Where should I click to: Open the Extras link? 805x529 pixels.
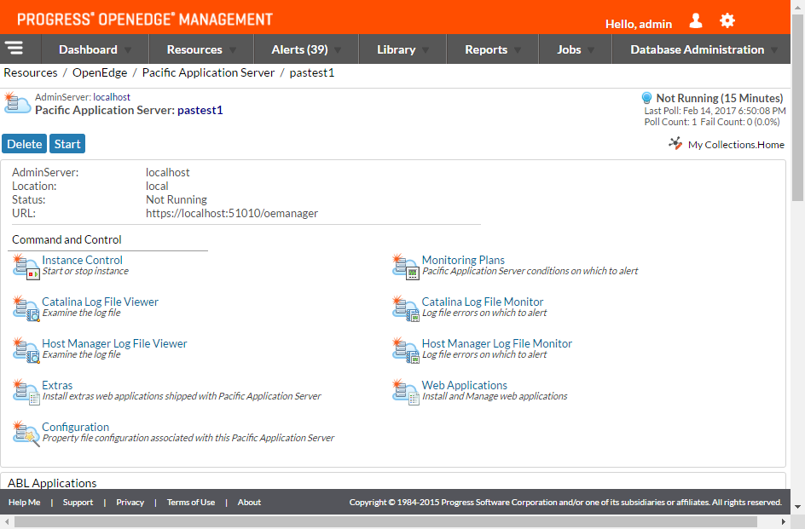pos(57,385)
